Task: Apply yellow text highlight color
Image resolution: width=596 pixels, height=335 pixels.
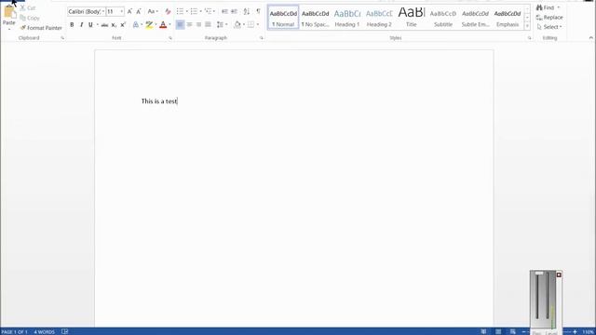Action: 149,25
